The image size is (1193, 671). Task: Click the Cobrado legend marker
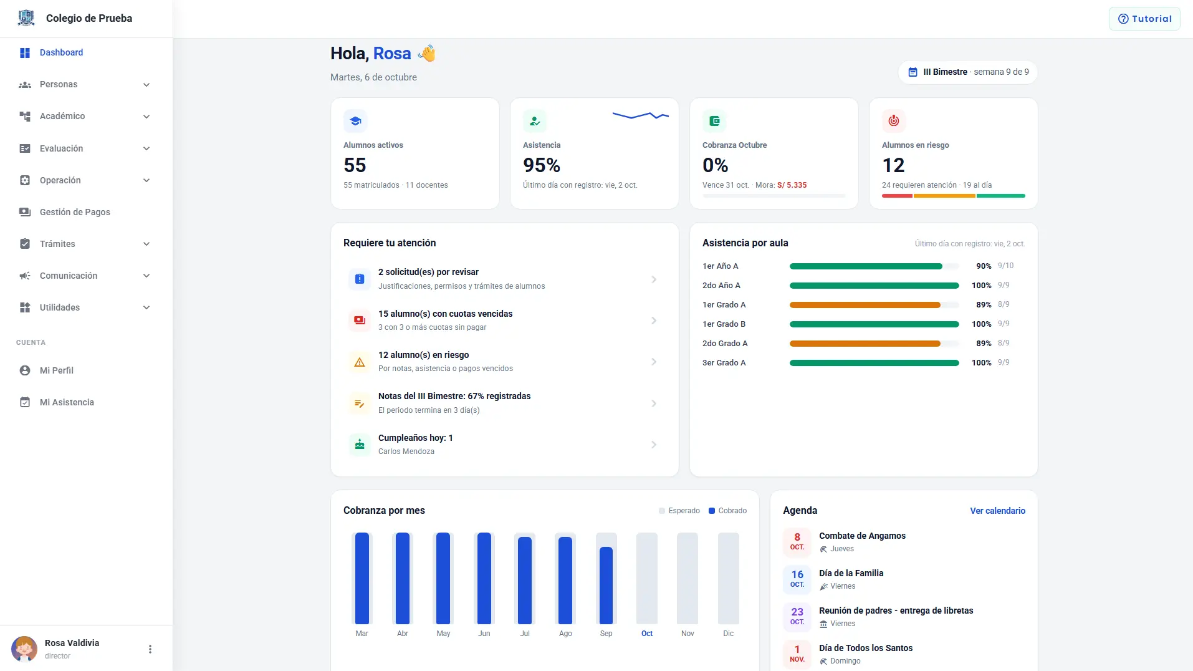(x=712, y=511)
